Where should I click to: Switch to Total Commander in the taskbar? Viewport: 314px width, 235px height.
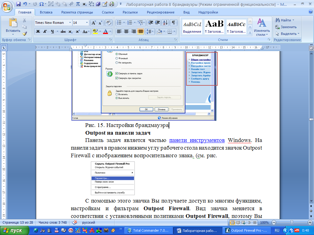(148, 230)
